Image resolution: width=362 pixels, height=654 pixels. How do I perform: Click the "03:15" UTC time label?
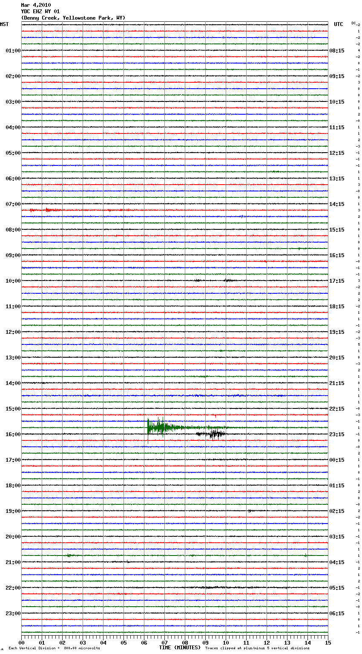(x=337, y=537)
